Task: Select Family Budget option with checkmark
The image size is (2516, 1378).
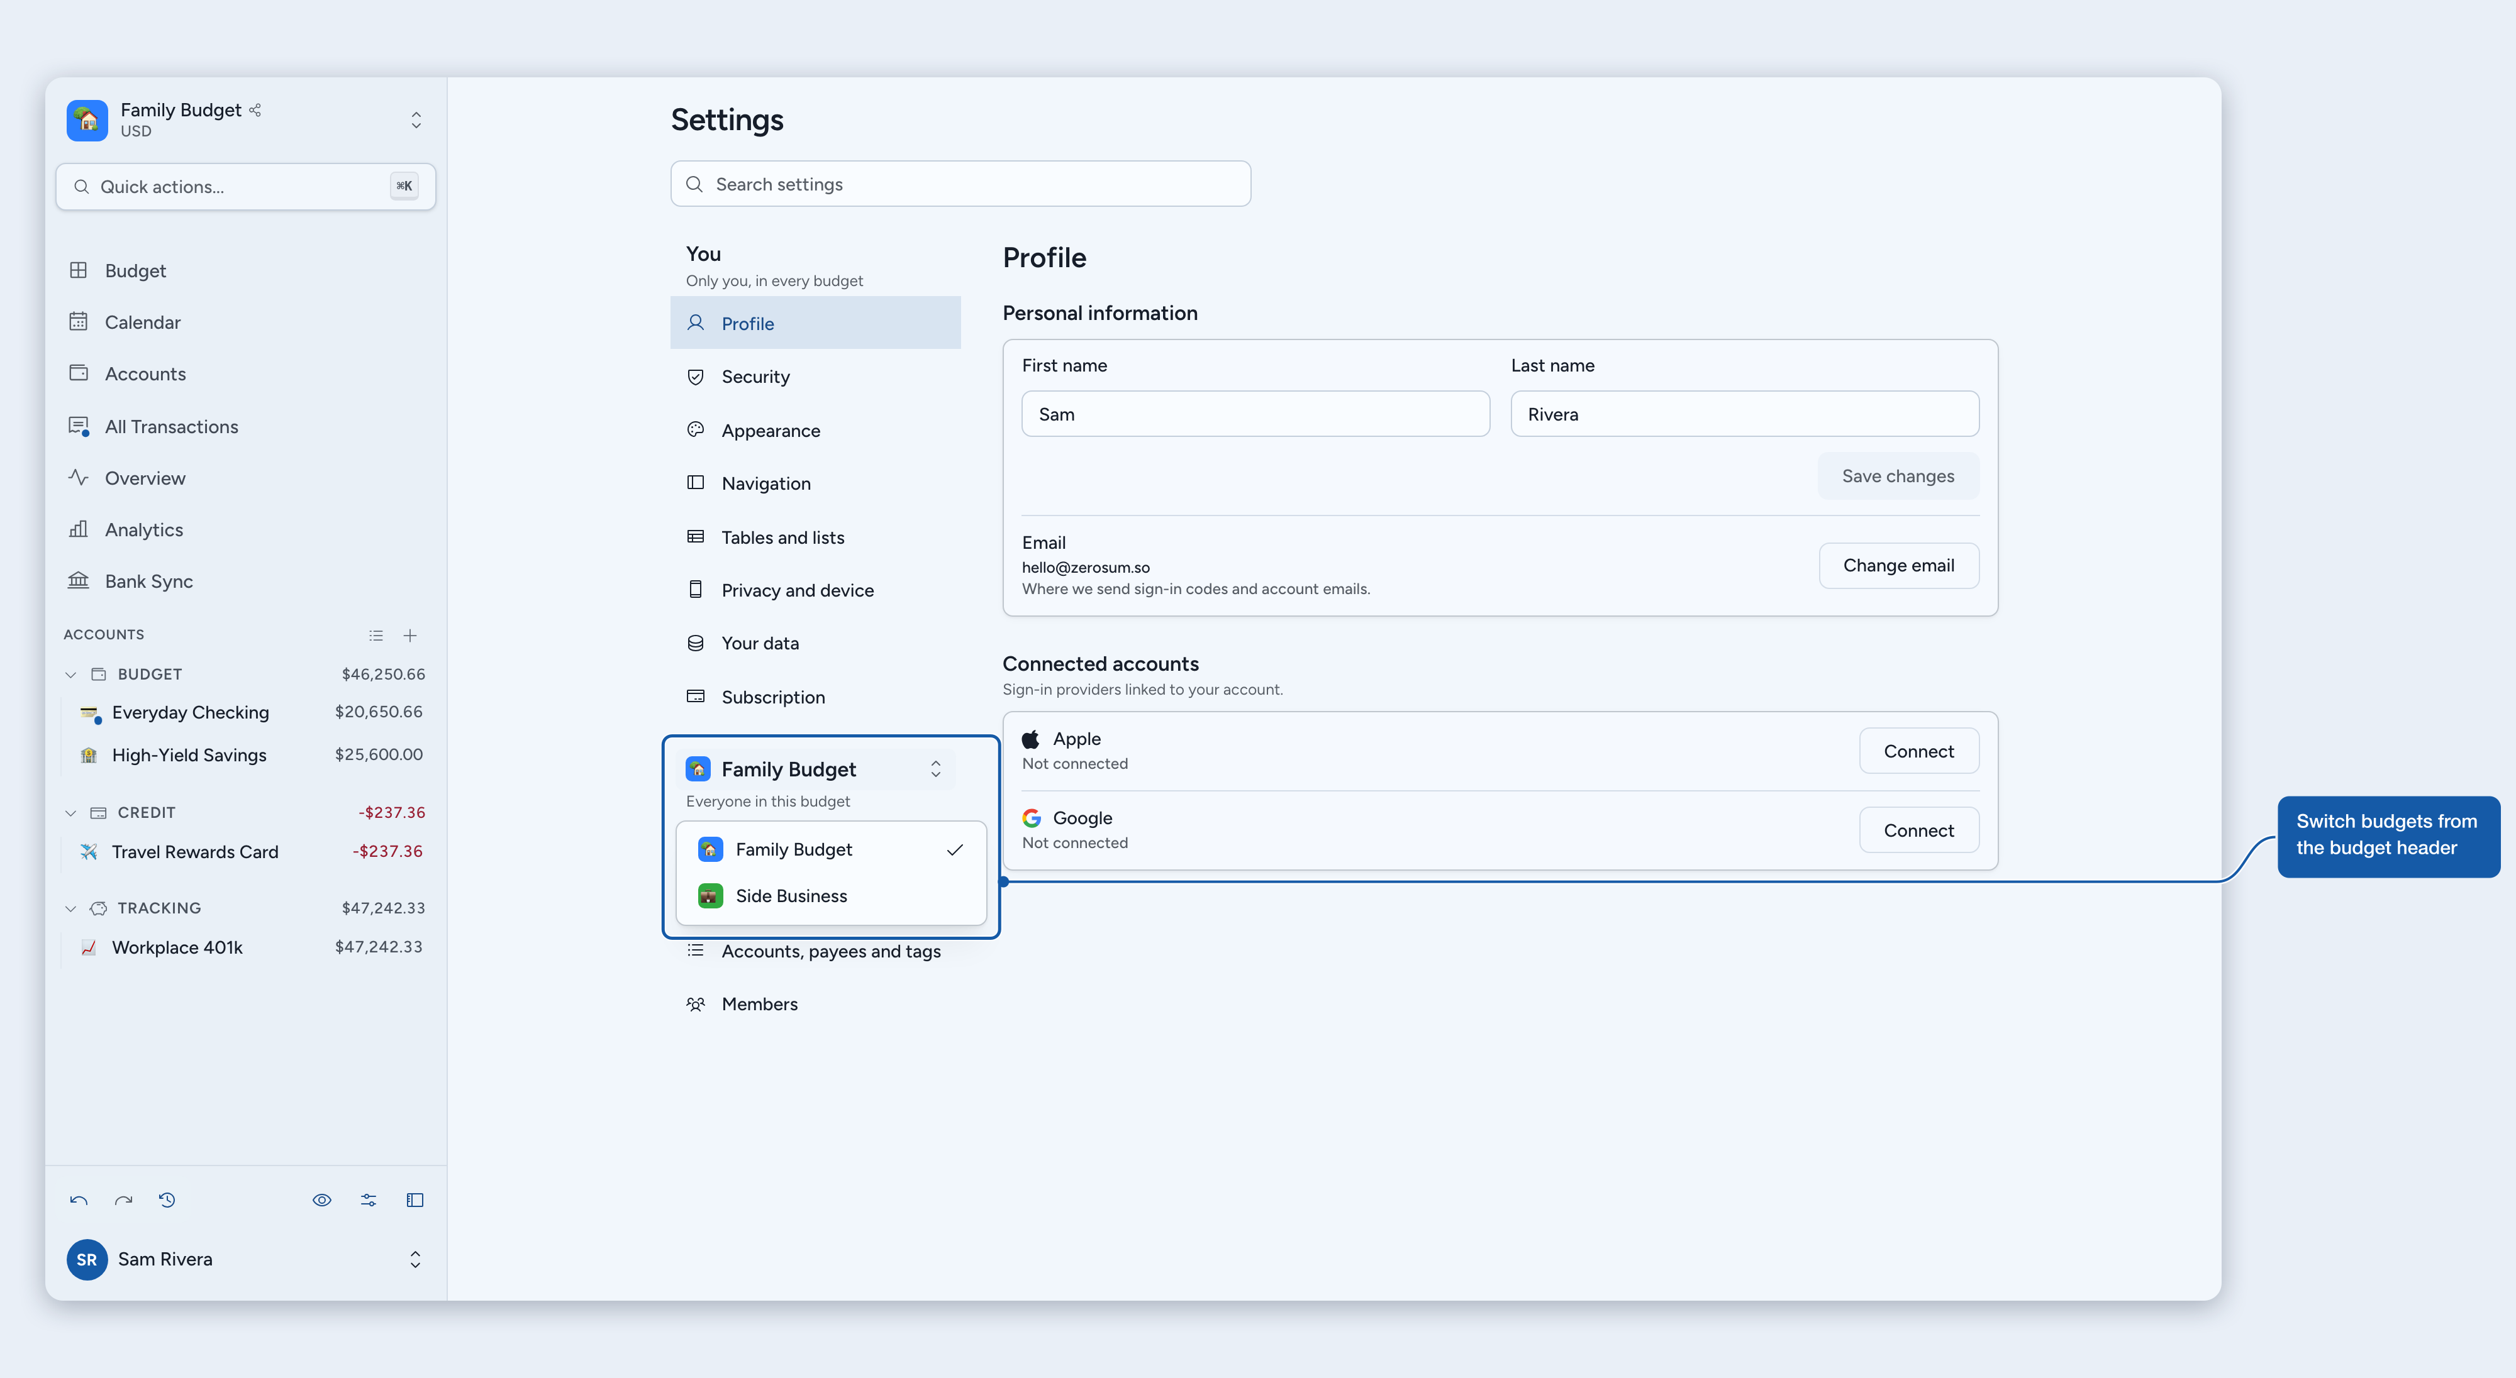Action: 831,850
